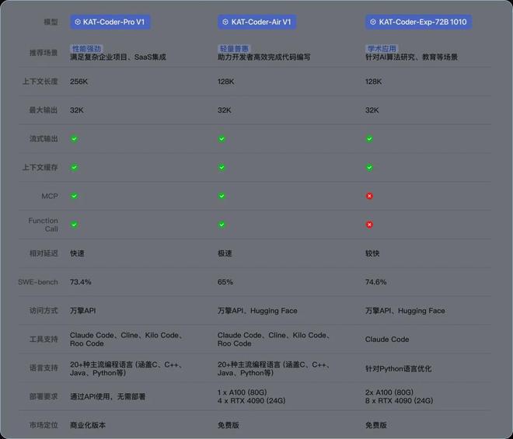Click the 性能强劲 tag

(x=86, y=49)
